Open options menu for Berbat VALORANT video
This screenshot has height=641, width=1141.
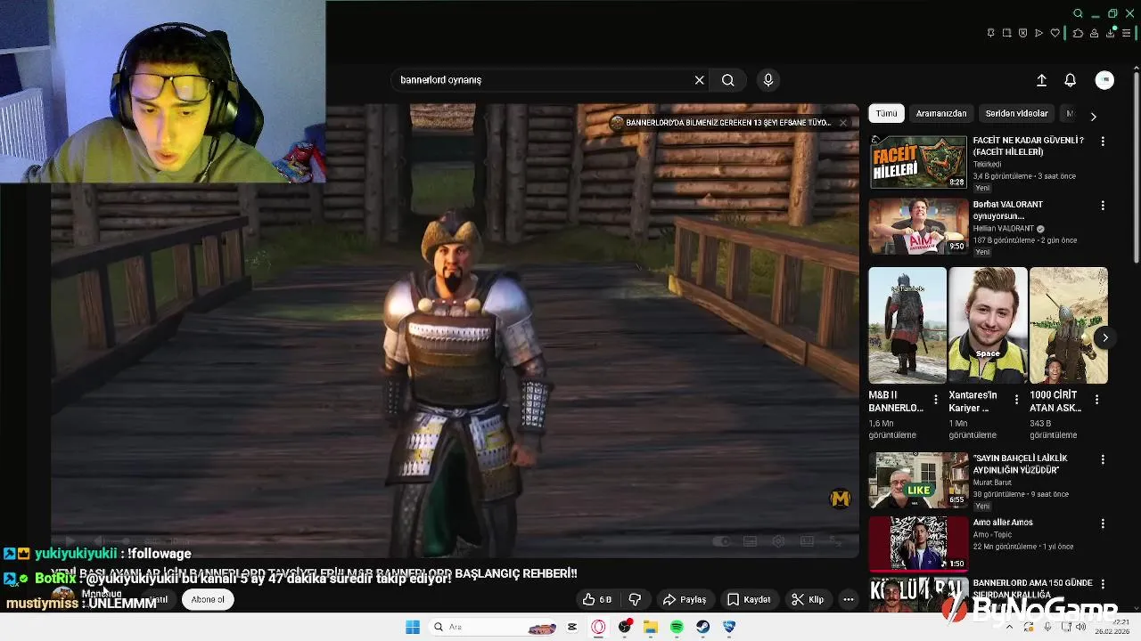click(x=1103, y=206)
